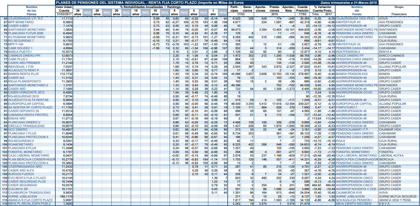Select fund FONFUTURO 7
The width and height of the screenshot is (420, 206).
(x=347, y=107)
